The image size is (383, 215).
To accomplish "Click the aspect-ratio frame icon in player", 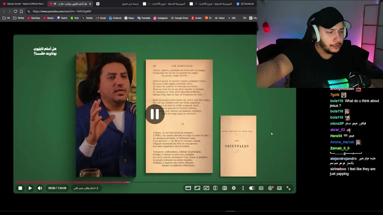I will pyautogui.click(x=197, y=188).
